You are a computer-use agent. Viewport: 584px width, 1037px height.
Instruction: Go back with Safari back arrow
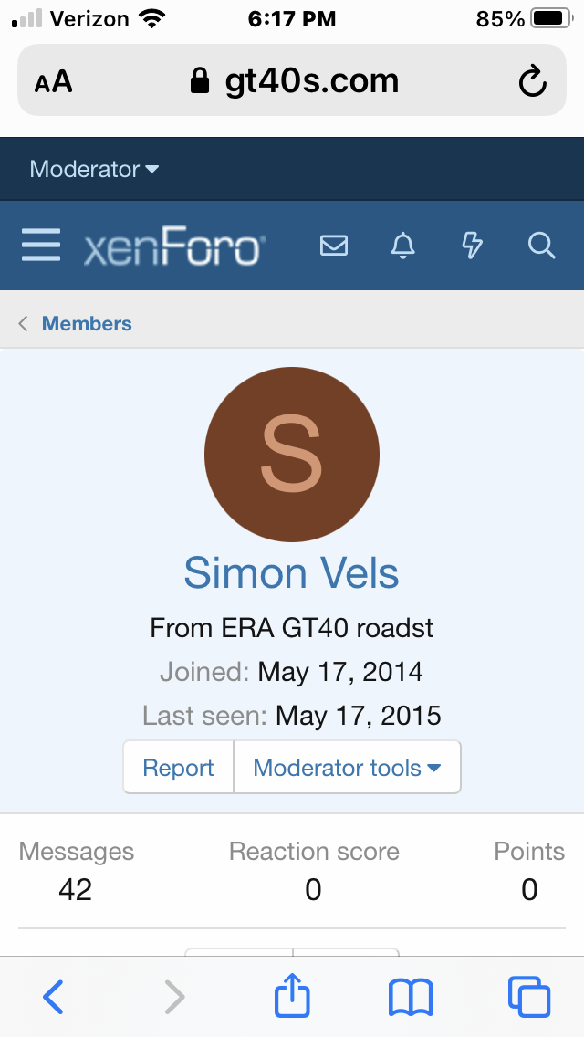point(54,997)
